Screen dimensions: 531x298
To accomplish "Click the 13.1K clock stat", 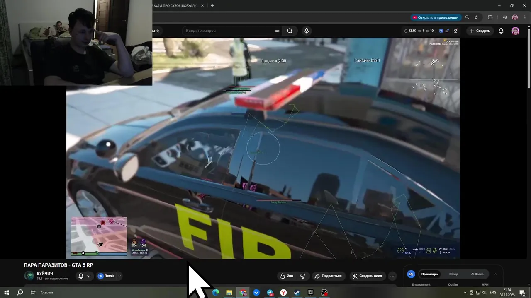I will click(410, 31).
